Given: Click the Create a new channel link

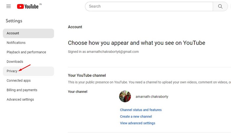Looking at the screenshot, I should (x=136, y=116).
